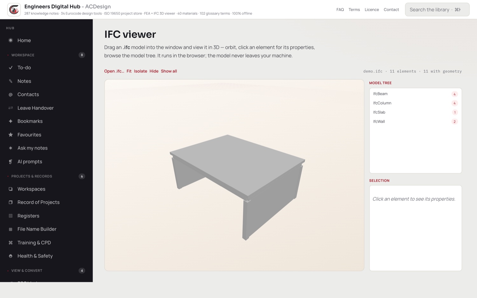Click Open .ifc... link
Image resolution: width=477 pixels, height=298 pixels.
point(114,71)
